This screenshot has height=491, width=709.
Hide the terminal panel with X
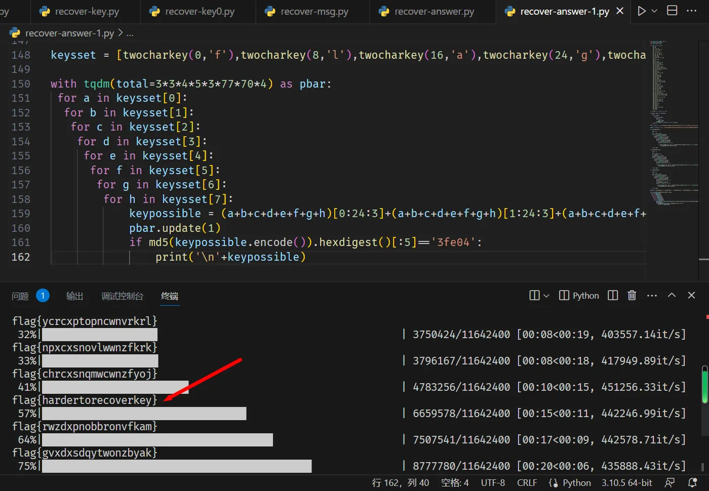point(691,296)
